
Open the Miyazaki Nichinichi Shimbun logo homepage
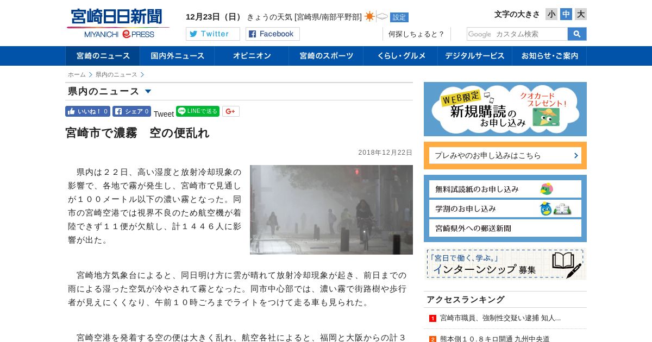click(117, 23)
